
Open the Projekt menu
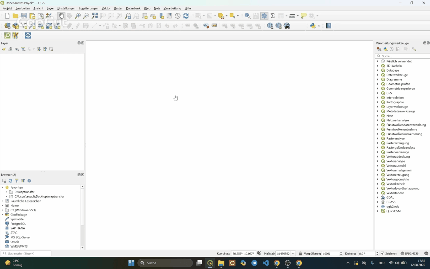click(7, 8)
